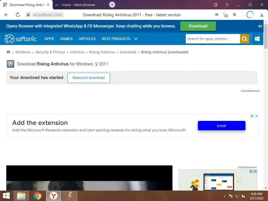Viewport: 268px width, 201px height.
Task: Click the Opera Browser banner ad text
Action: coord(91,26)
